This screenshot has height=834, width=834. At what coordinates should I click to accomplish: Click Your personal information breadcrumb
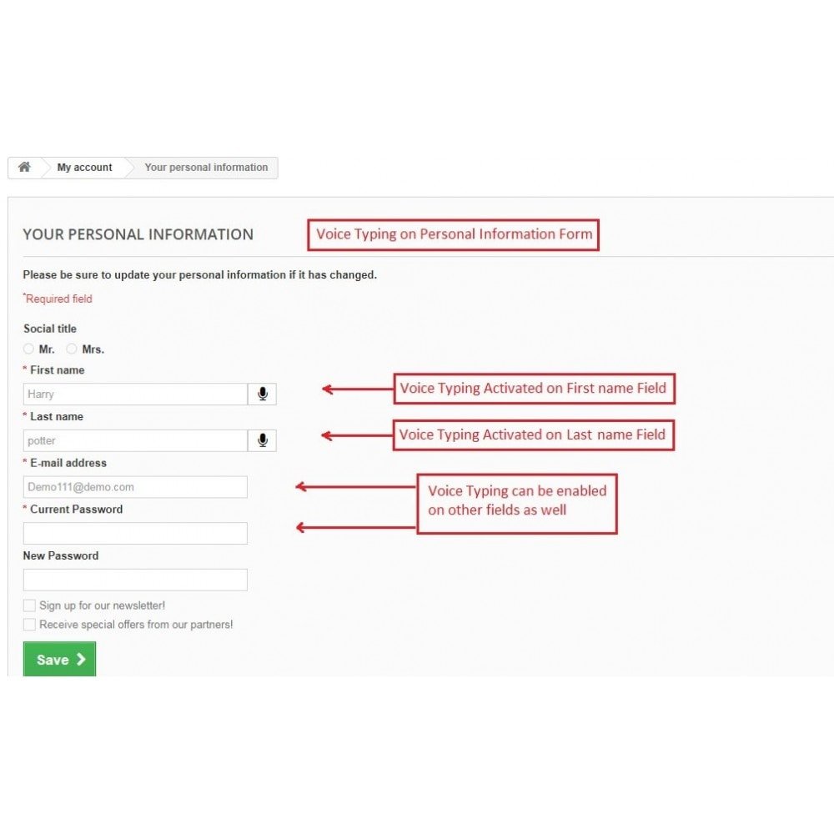206,168
